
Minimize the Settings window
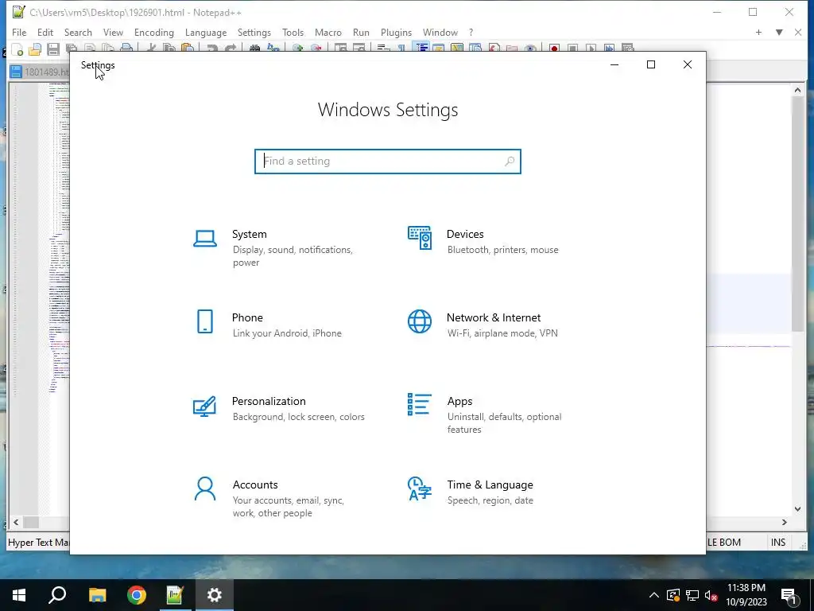click(x=614, y=64)
